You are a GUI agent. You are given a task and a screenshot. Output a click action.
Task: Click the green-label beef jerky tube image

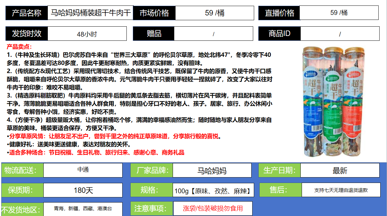click(x=334, y=101)
